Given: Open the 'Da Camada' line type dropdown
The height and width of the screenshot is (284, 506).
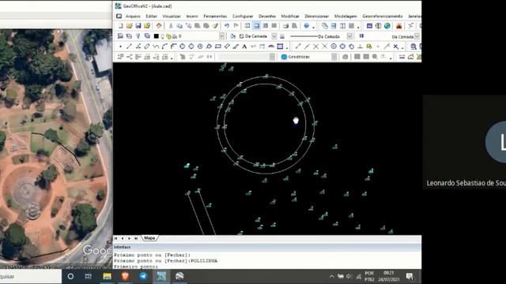Looking at the screenshot, I should click(x=349, y=36).
